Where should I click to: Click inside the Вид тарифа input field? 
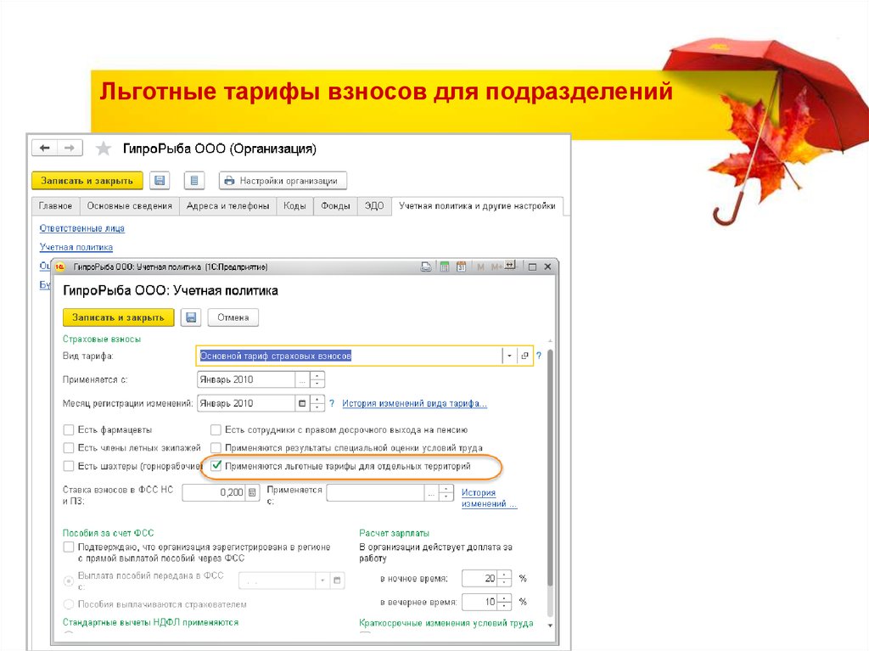339,355
